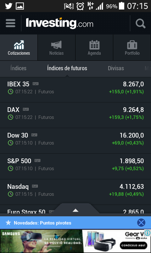Expand the bottom panel with the up arrow
The height and width of the screenshot is (253, 151).
pos(75,210)
